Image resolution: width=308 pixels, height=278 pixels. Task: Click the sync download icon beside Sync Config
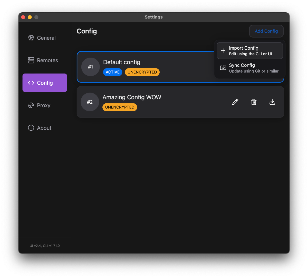pos(223,68)
